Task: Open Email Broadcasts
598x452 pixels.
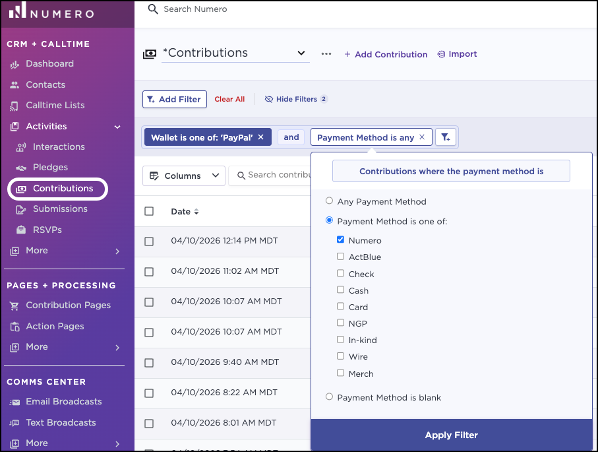Action: tap(64, 402)
